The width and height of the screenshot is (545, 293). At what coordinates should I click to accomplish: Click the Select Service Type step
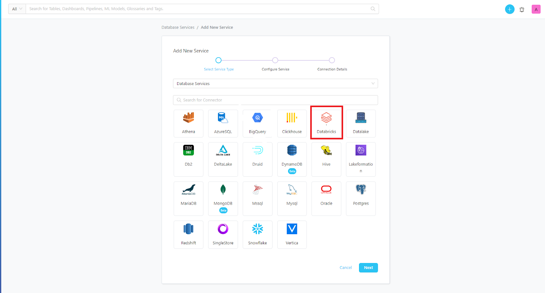219,61
